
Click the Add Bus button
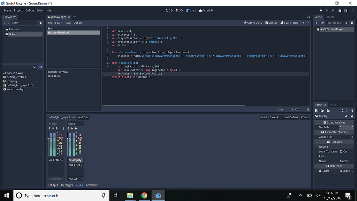pyautogui.click(x=83, y=117)
